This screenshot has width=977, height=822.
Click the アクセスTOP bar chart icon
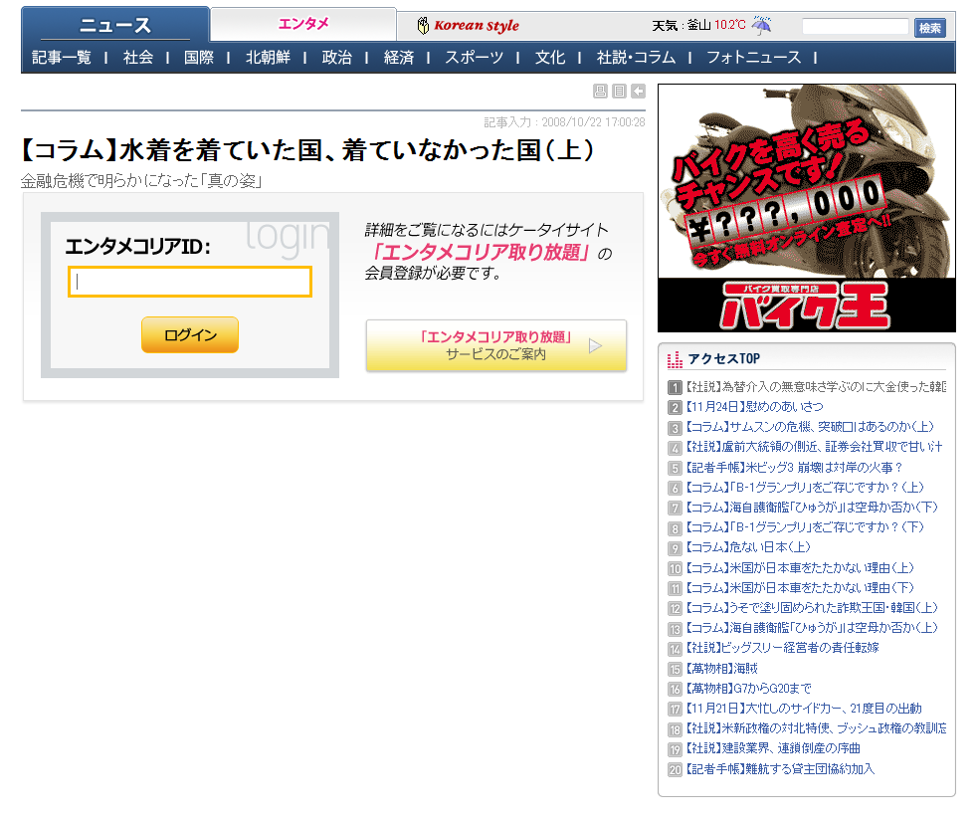coord(675,359)
